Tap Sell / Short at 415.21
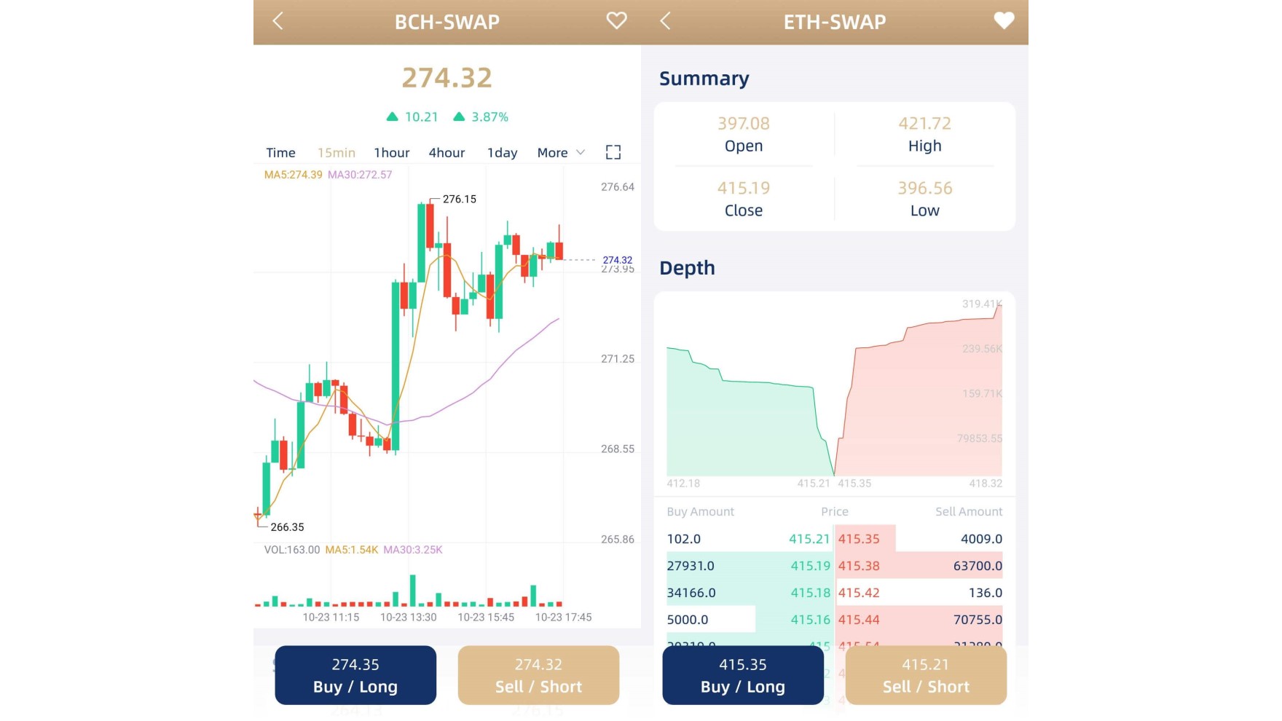 coord(926,675)
